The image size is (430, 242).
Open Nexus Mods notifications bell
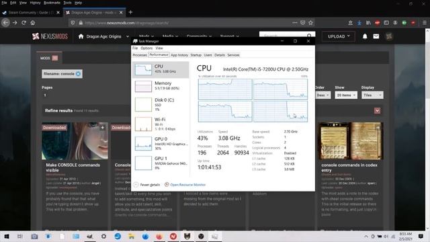pos(365,36)
